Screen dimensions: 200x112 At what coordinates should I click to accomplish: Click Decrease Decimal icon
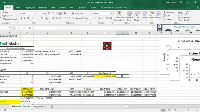[111, 18]
